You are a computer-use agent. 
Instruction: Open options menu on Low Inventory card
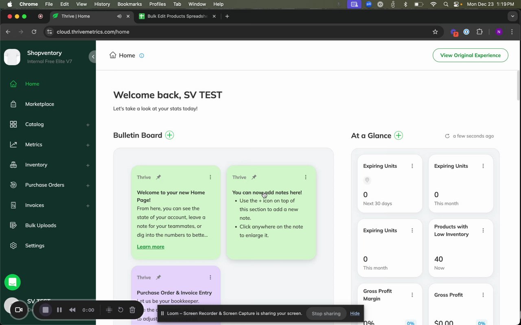483,230
